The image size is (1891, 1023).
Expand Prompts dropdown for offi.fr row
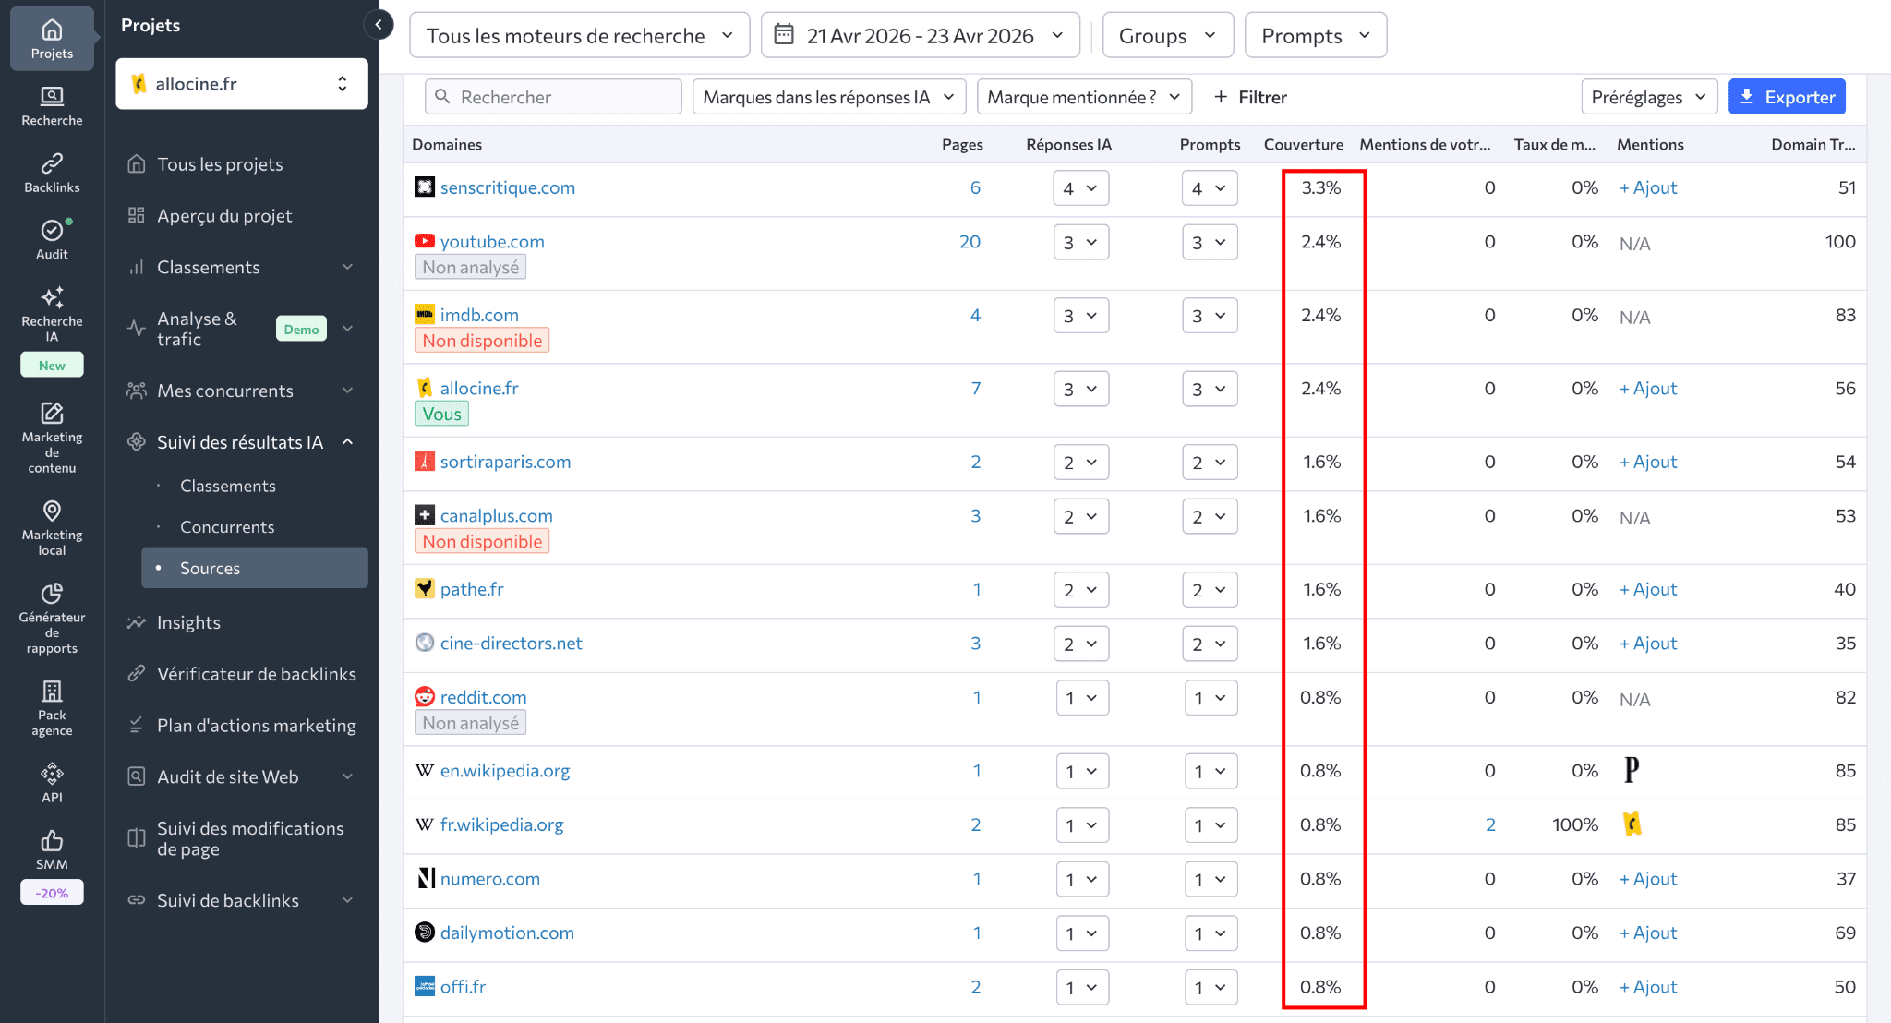pos(1210,987)
